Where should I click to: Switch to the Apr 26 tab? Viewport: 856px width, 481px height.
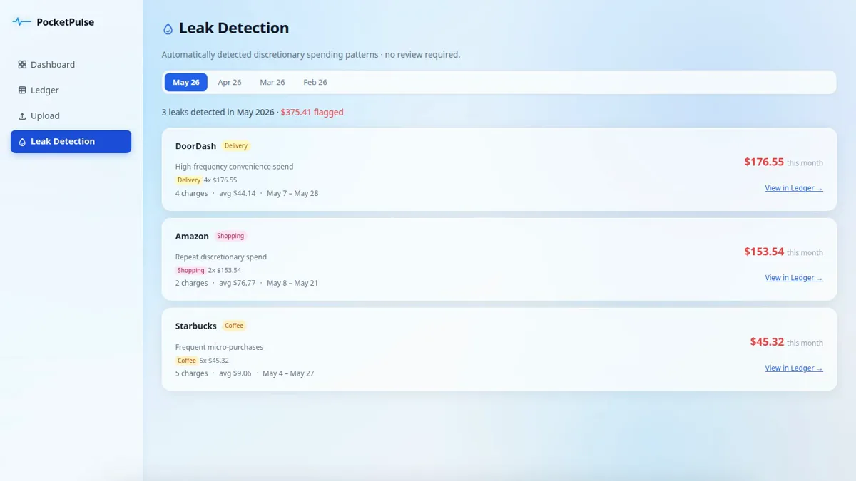[x=230, y=82]
